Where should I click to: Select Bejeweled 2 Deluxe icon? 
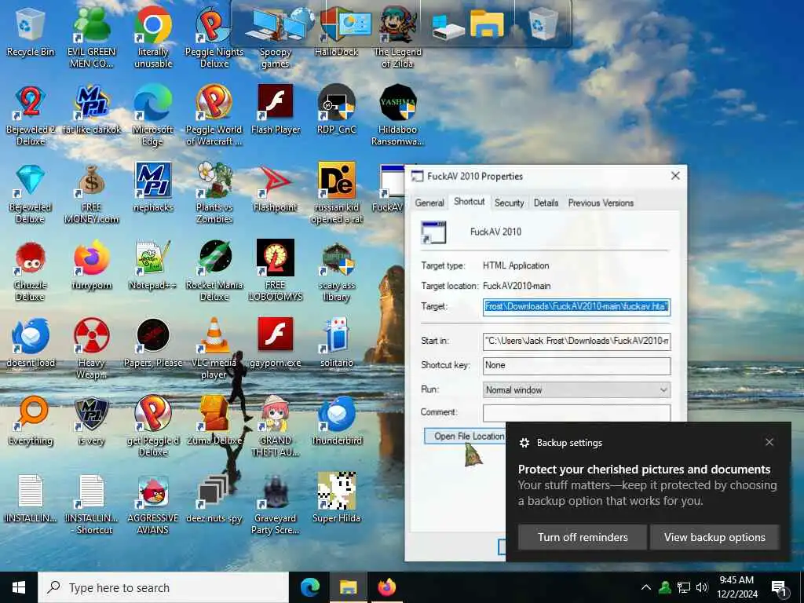tap(31, 116)
